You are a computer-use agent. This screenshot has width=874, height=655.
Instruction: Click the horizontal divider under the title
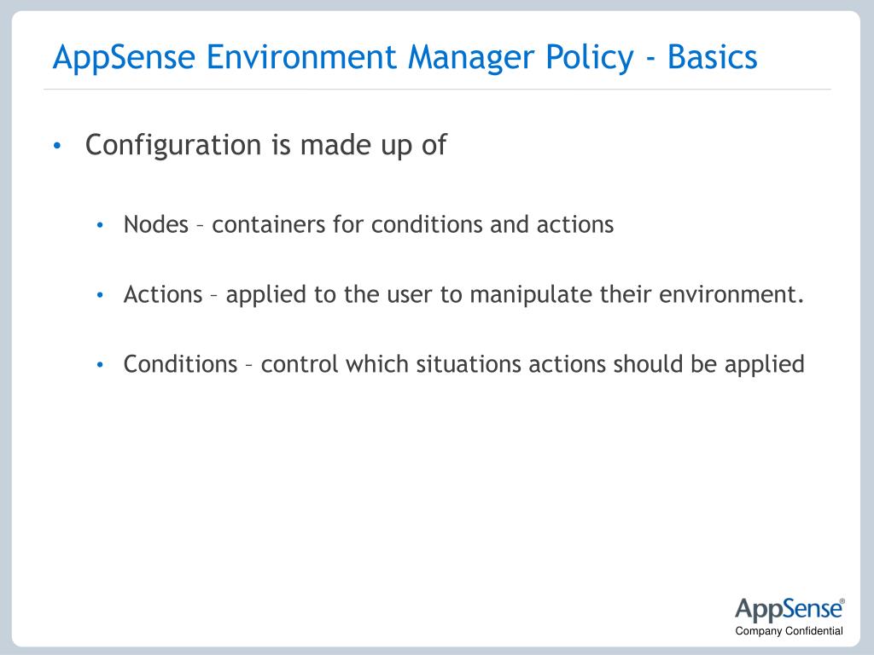tap(437, 89)
